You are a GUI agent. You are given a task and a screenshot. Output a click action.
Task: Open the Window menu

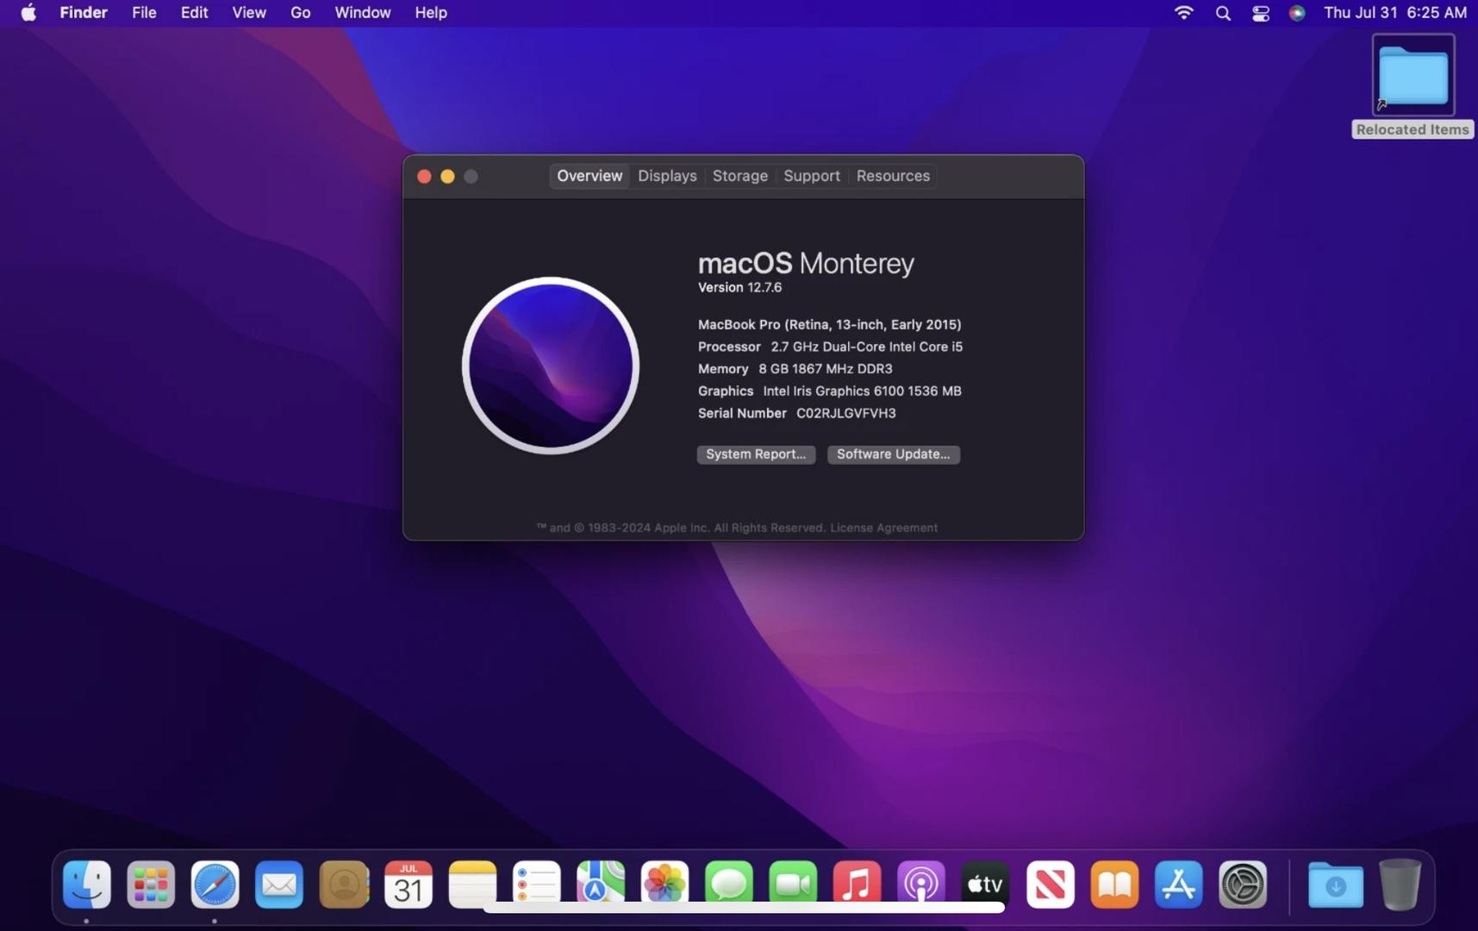[362, 13]
